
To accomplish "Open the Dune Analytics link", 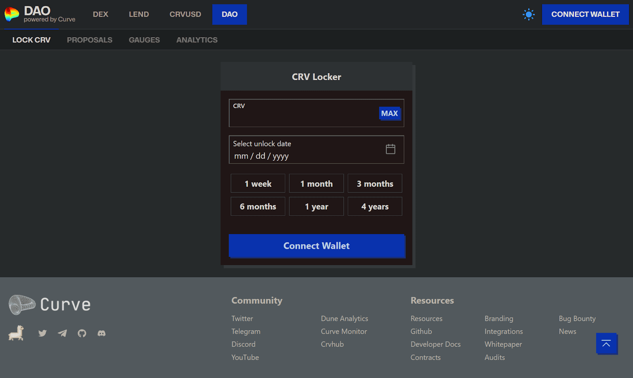I will point(345,318).
